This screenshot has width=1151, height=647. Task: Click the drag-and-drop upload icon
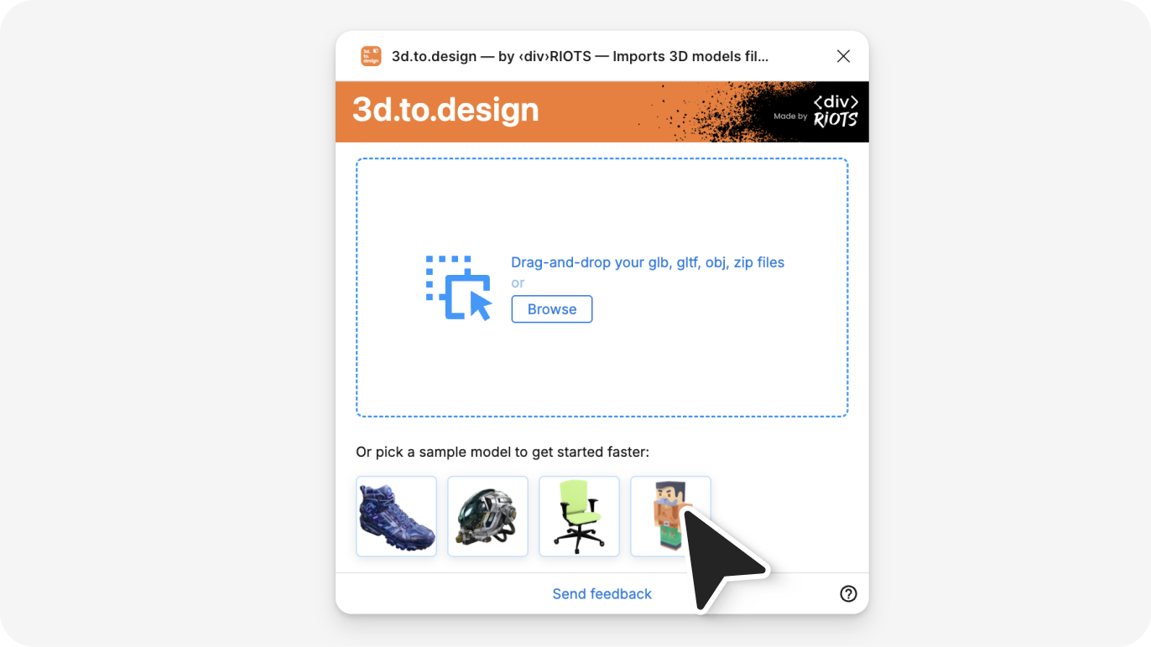click(458, 287)
